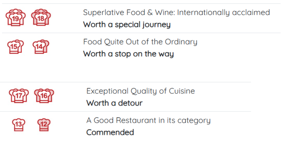Viewport: 283px width, 143px height.
Task: Click the chef hat icon numbered 18
Action: point(41,18)
